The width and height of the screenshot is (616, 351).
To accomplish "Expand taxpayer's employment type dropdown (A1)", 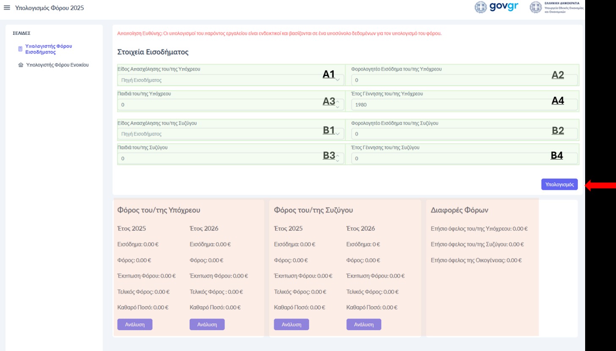I will click(337, 80).
